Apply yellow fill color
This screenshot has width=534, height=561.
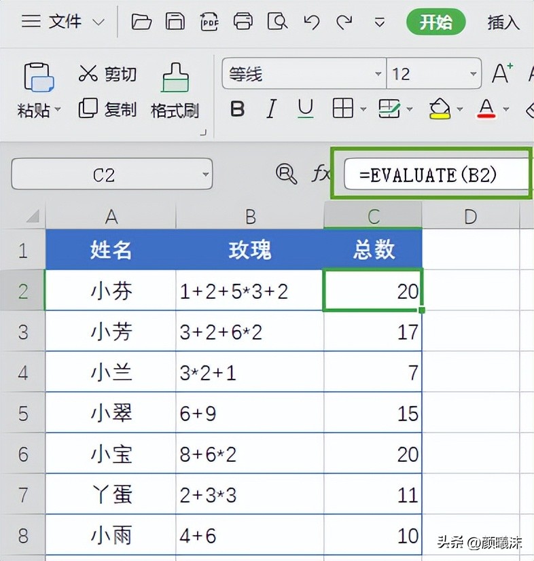pyautogui.click(x=439, y=109)
